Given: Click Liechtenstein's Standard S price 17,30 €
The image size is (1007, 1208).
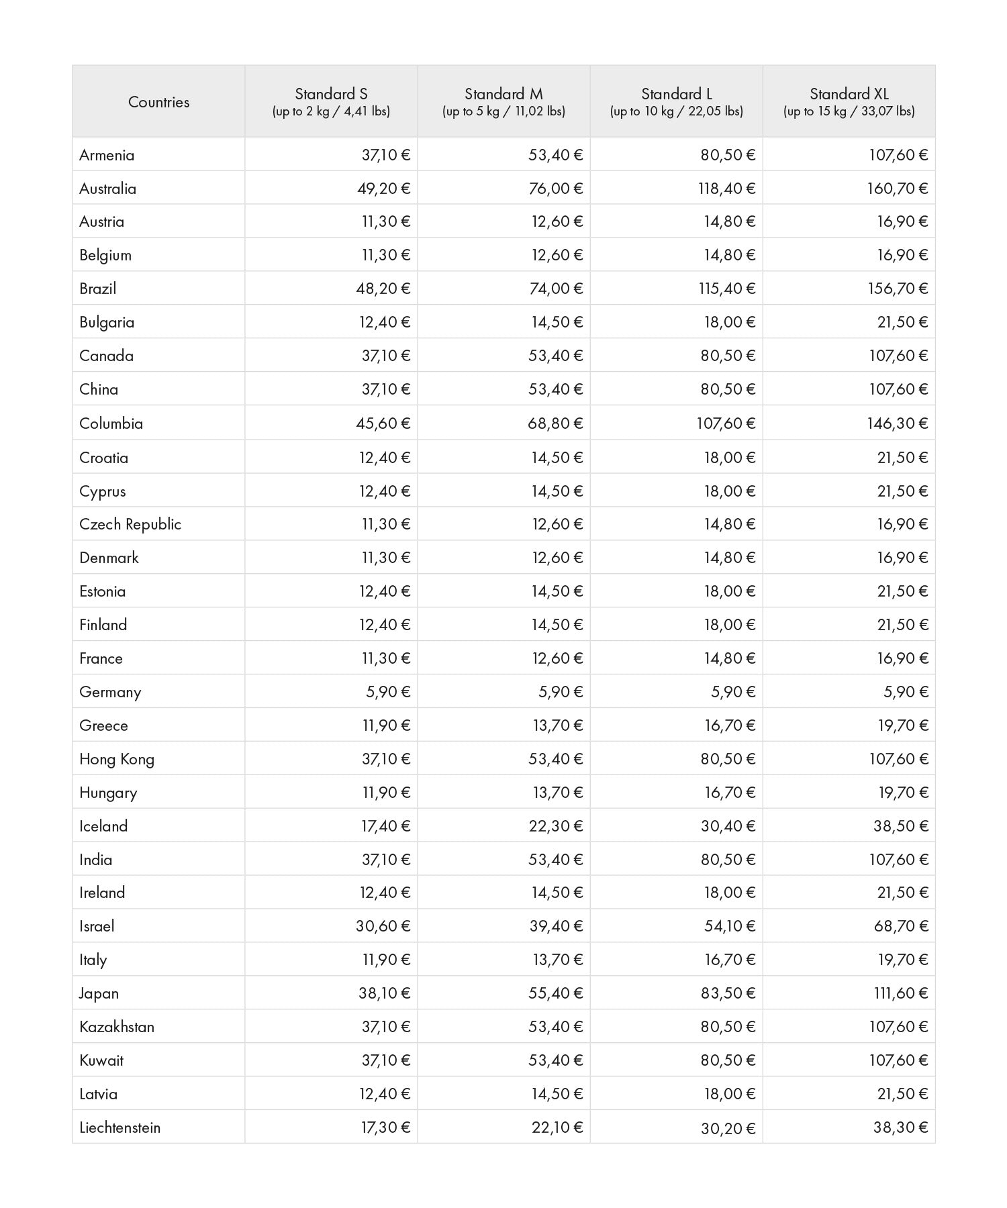Looking at the screenshot, I should pyautogui.click(x=385, y=1127).
